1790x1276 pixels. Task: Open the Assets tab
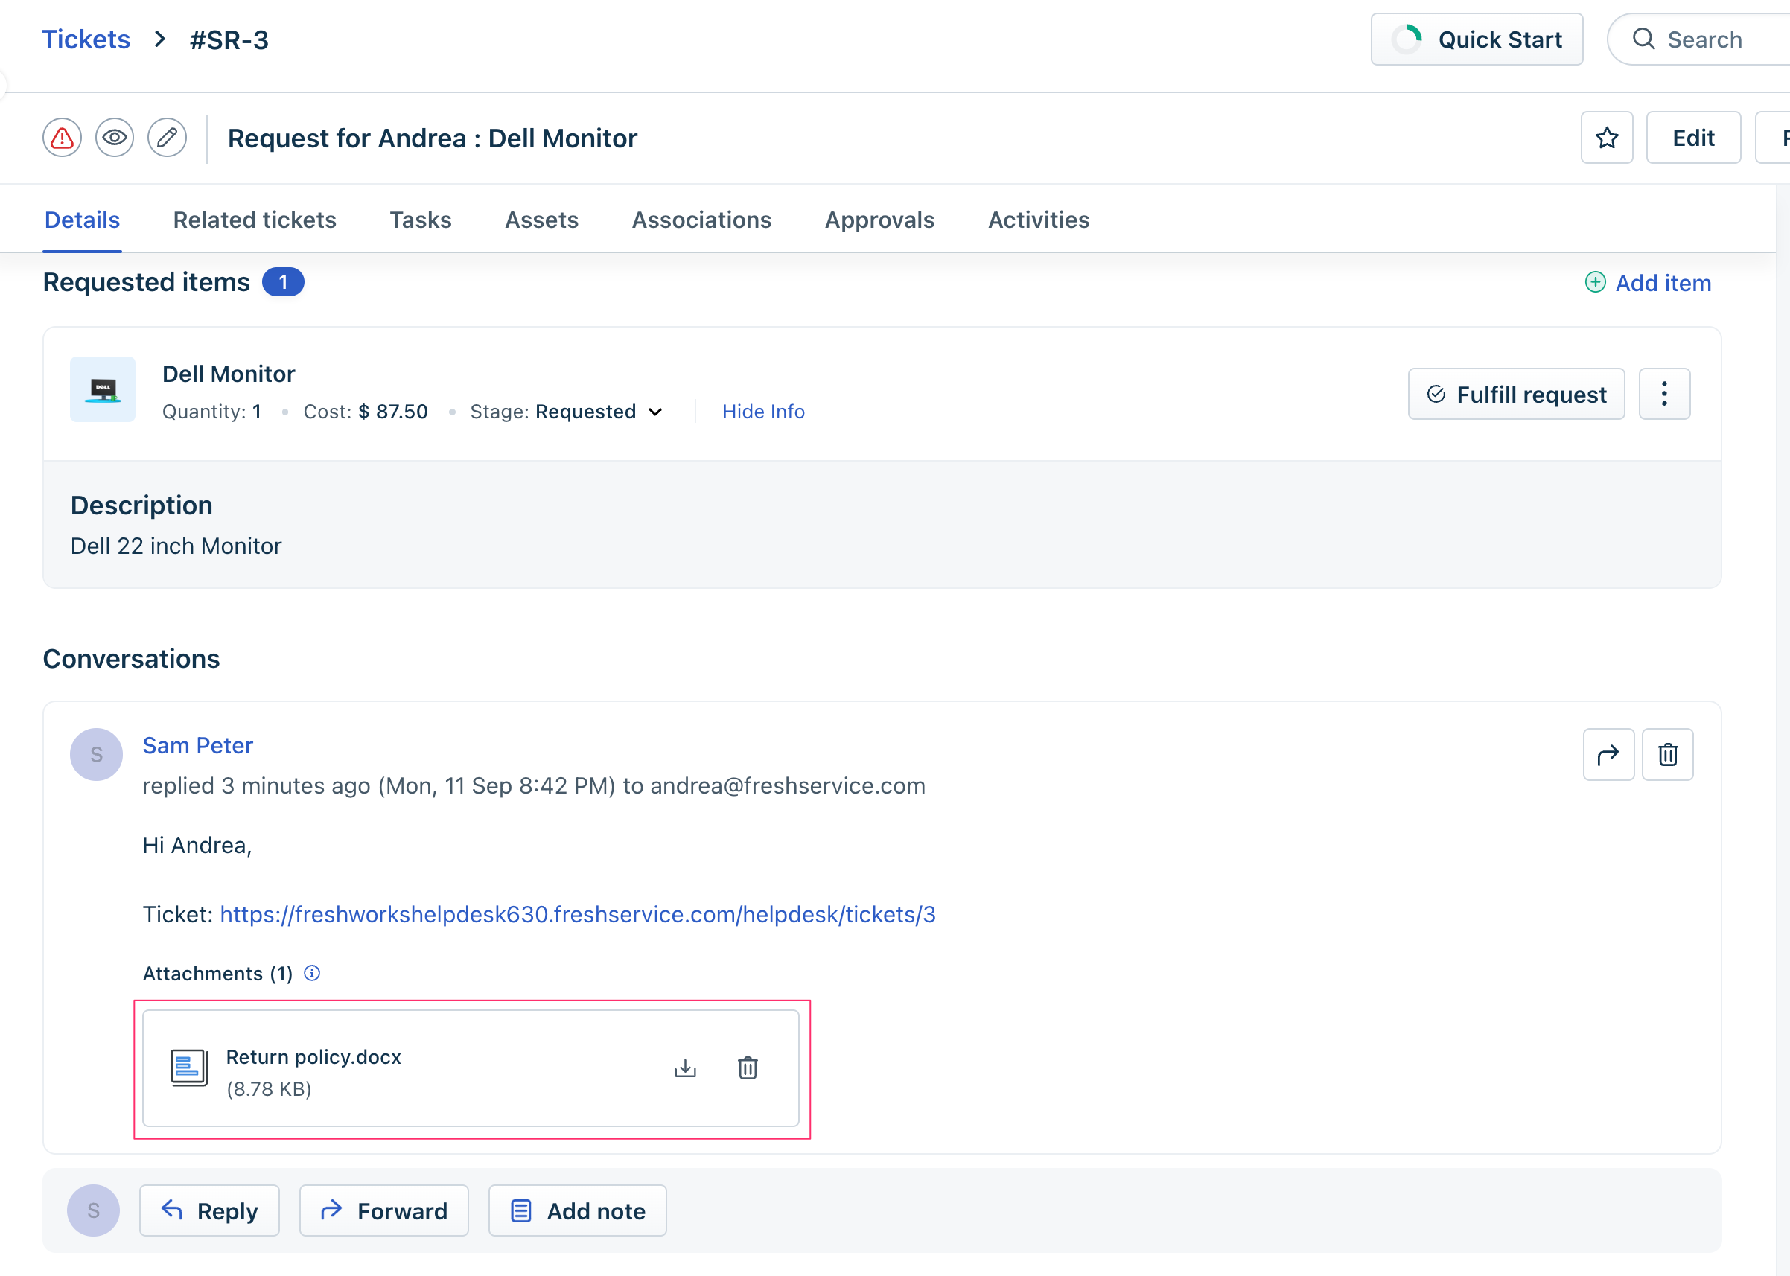(541, 220)
